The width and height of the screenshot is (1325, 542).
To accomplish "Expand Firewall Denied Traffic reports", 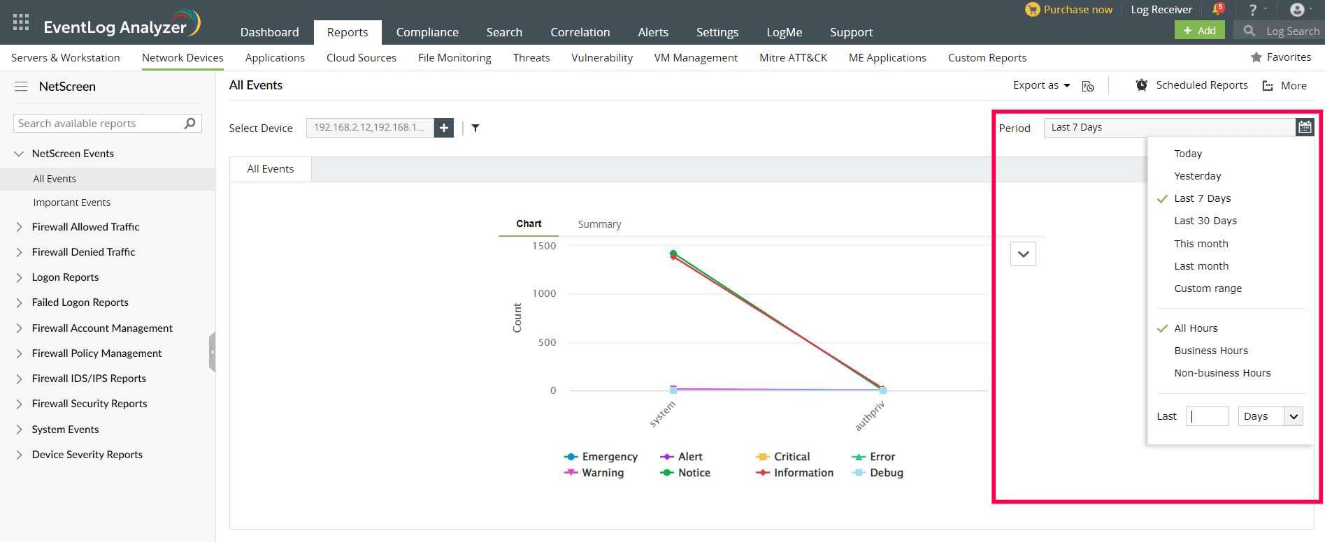I will coord(19,252).
